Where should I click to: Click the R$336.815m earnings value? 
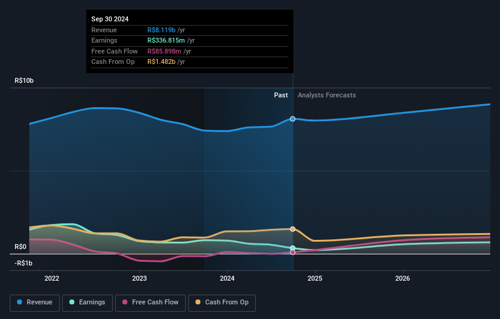point(166,40)
